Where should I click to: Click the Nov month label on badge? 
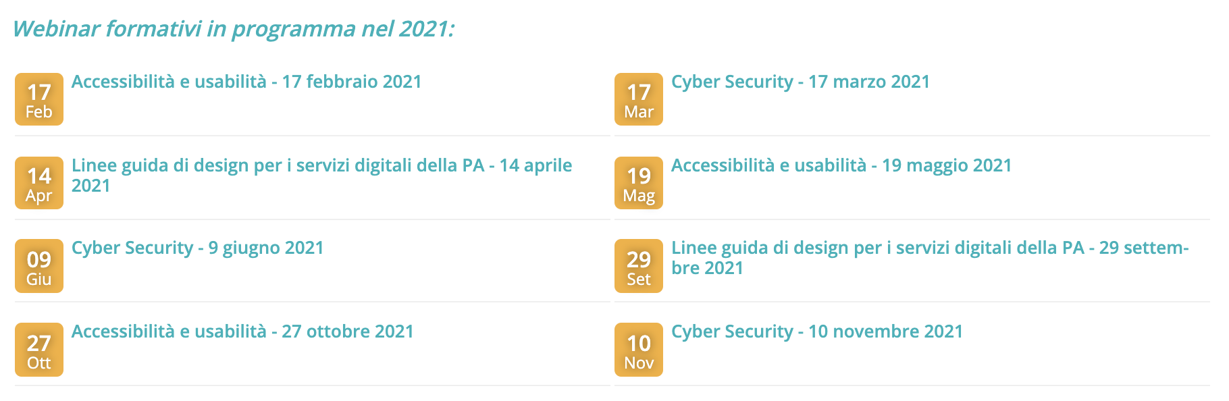[x=639, y=363]
